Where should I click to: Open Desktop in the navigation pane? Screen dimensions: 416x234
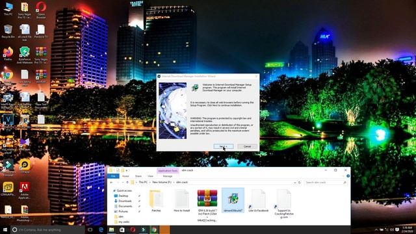click(122, 196)
